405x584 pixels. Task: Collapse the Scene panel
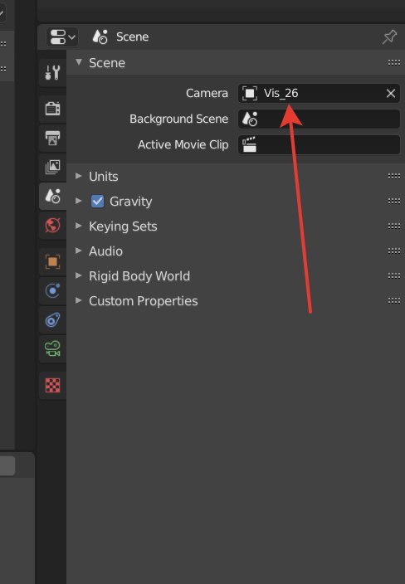click(79, 62)
